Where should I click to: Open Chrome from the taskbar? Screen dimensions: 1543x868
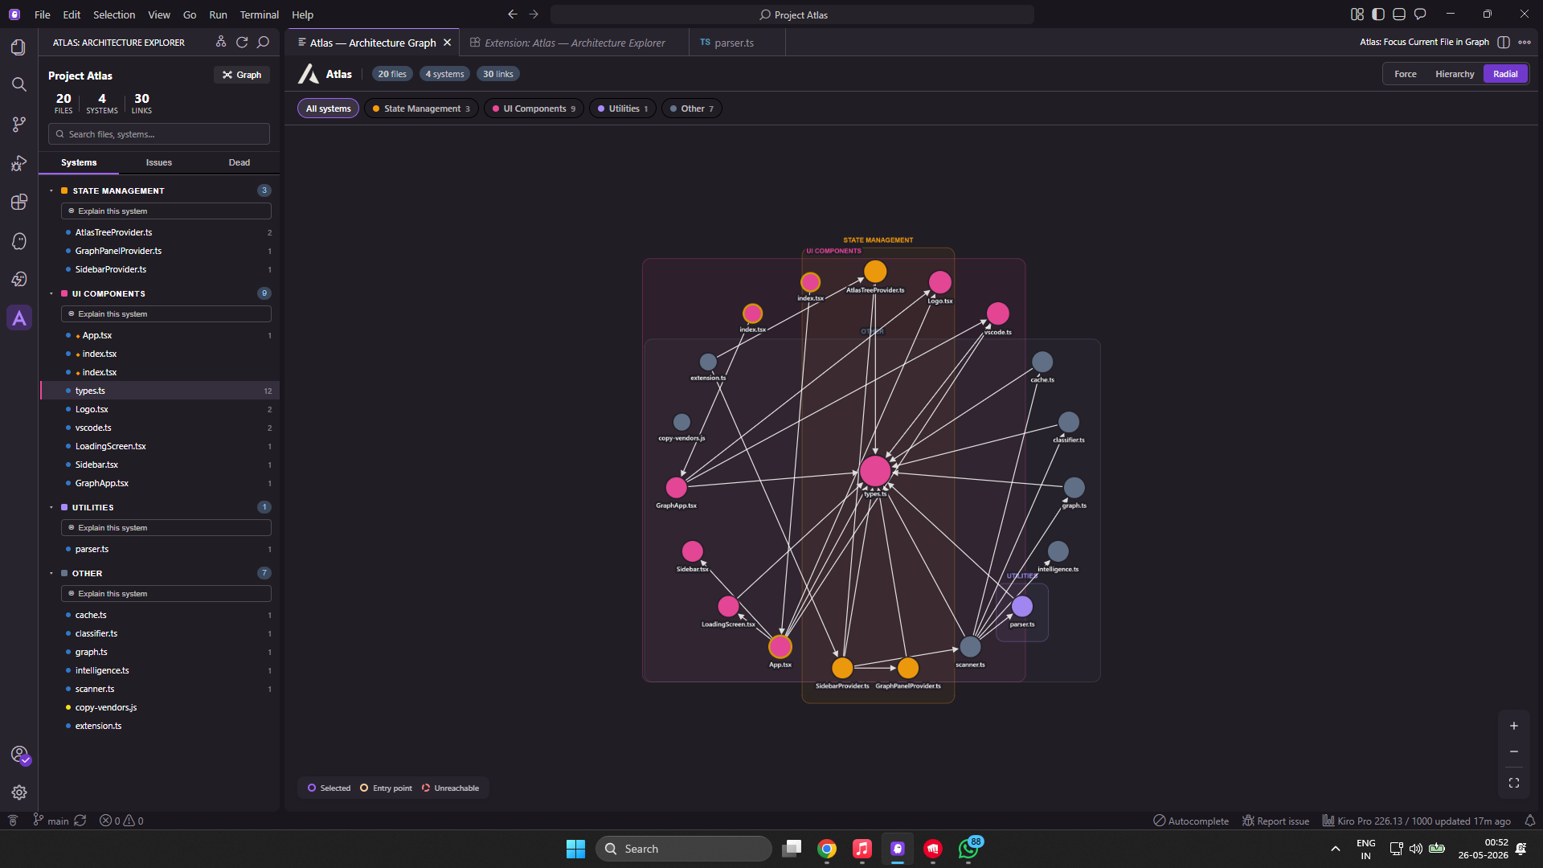click(827, 849)
